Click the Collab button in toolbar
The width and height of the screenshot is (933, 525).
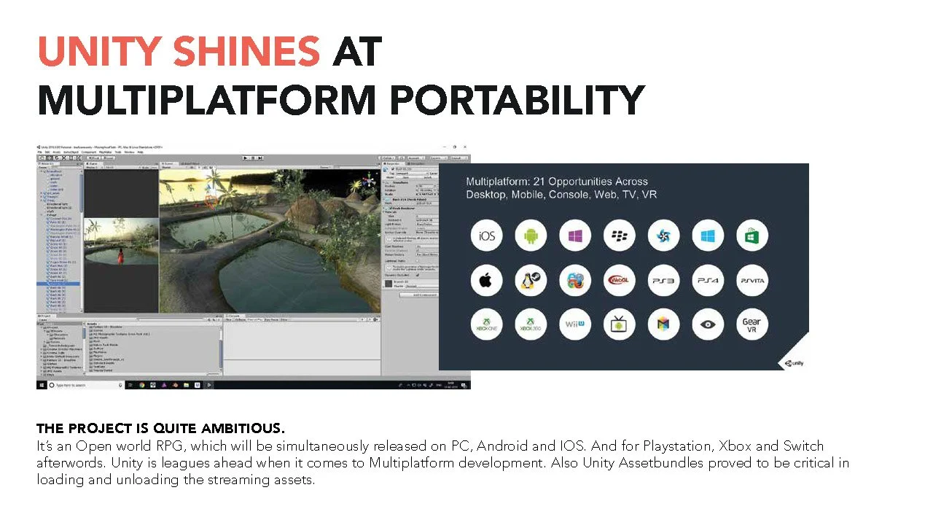[x=387, y=158]
